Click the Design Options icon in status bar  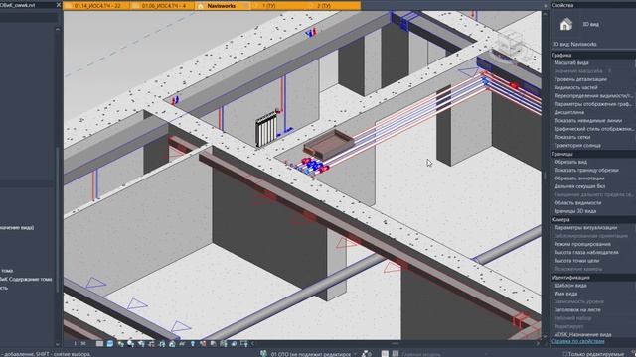coord(385,354)
